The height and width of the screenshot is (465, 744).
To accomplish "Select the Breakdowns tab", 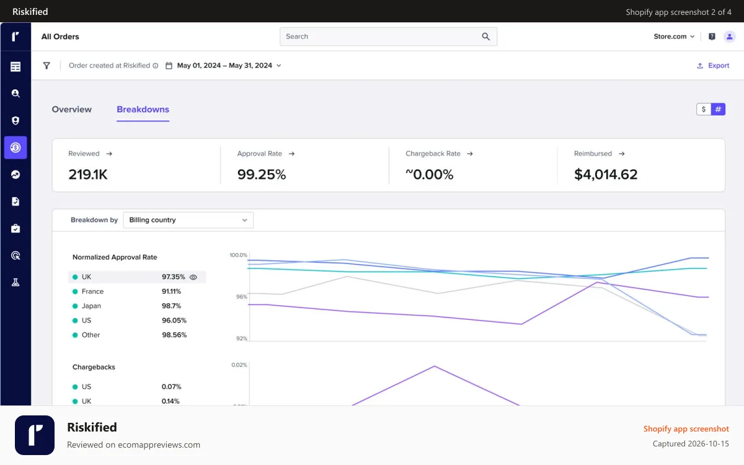I will 143,109.
